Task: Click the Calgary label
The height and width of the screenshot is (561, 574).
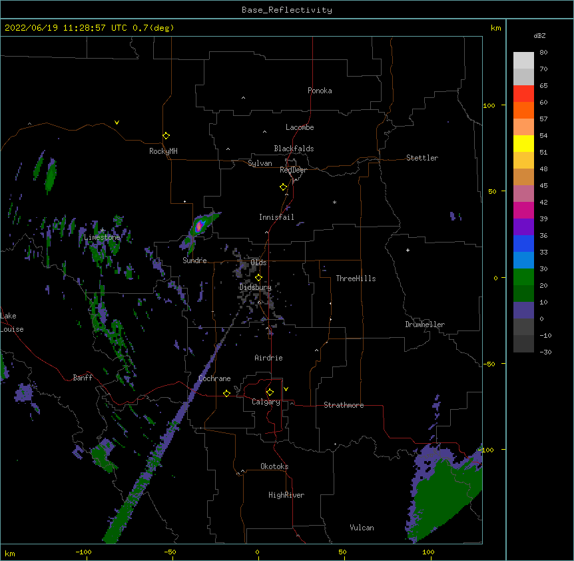Action: [x=266, y=402]
